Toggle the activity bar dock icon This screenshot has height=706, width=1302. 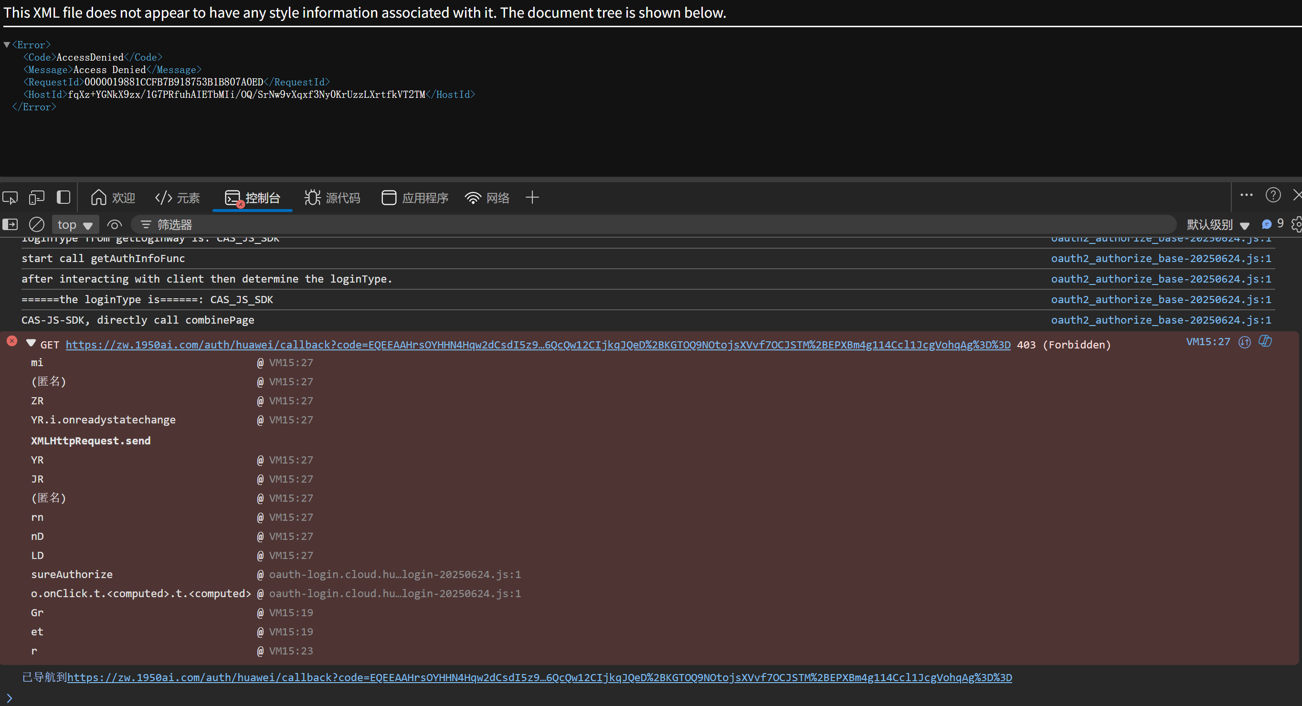(63, 197)
